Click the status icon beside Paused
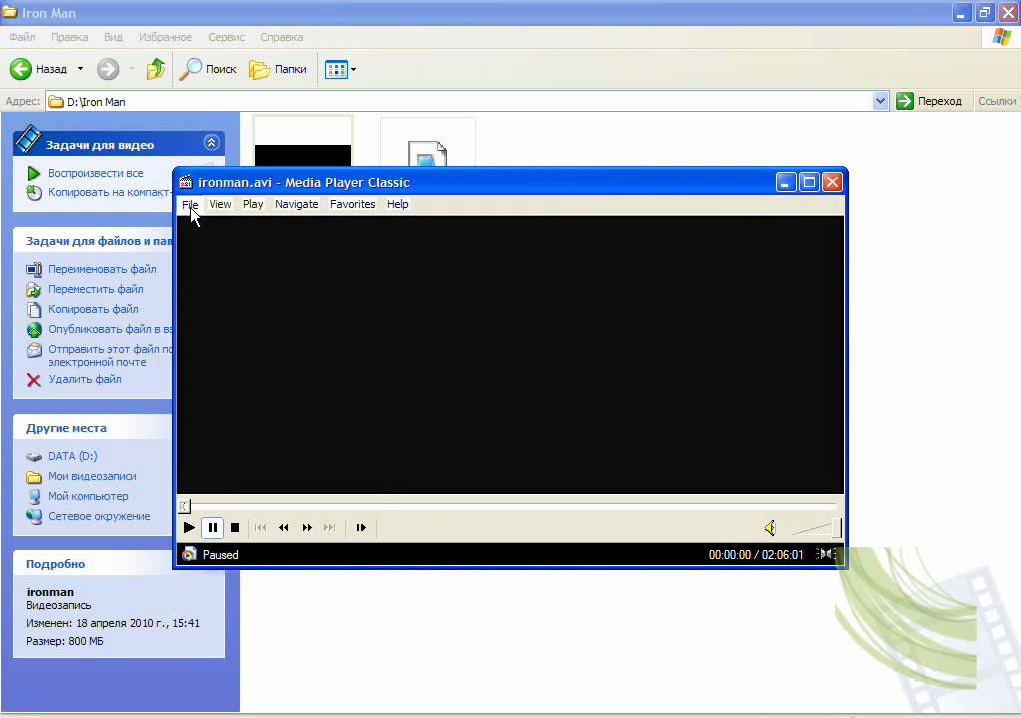The height and width of the screenshot is (718, 1021). pos(189,555)
